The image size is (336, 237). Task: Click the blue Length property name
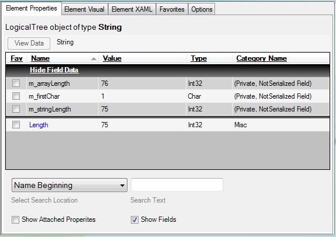39,125
